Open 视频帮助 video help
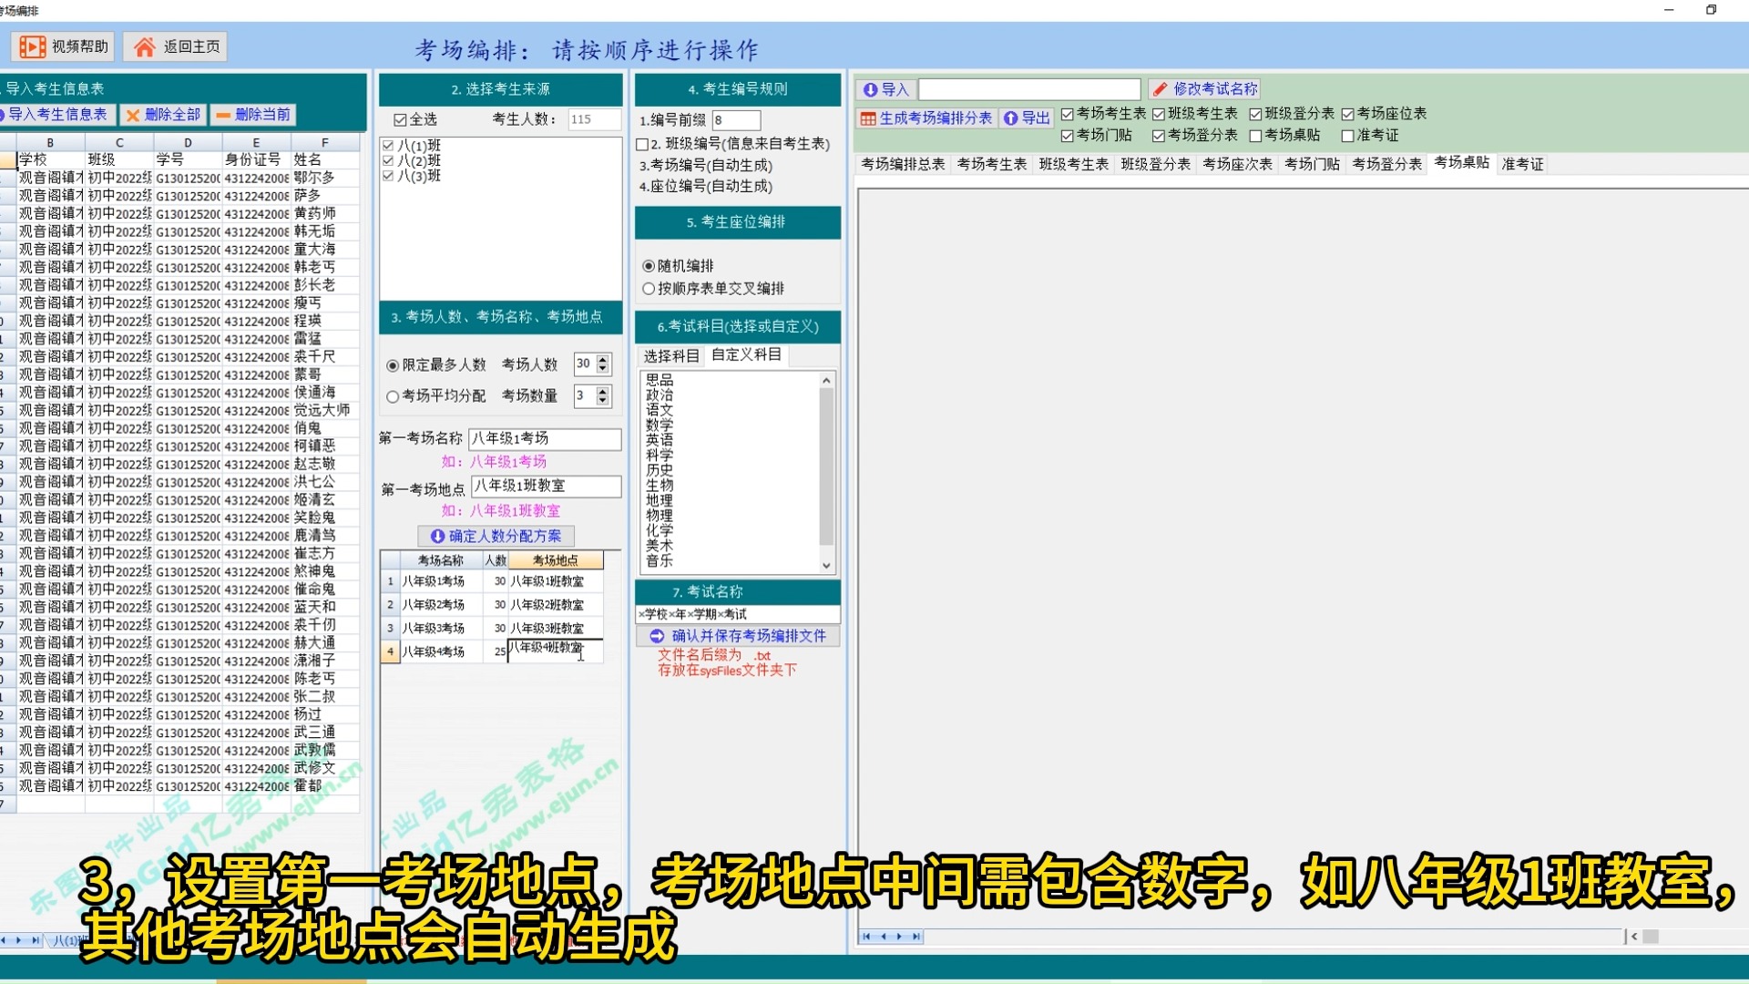The width and height of the screenshot is (1749, 984). coord(63,46)
